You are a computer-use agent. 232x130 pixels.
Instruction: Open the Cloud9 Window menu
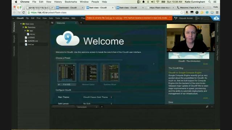click(x=66, y=18)
